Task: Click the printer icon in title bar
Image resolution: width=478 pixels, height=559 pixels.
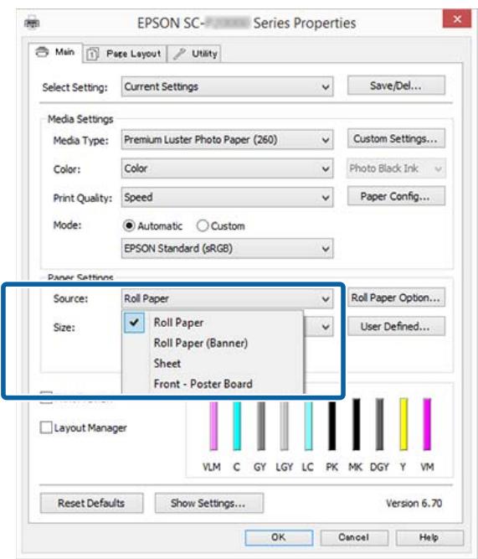Action: pyautogui.click(x=32, y=23)
